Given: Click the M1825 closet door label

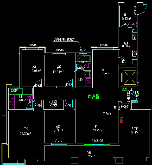Looking at the screenshot, I should pyautogui.click(x=53, y=101).
